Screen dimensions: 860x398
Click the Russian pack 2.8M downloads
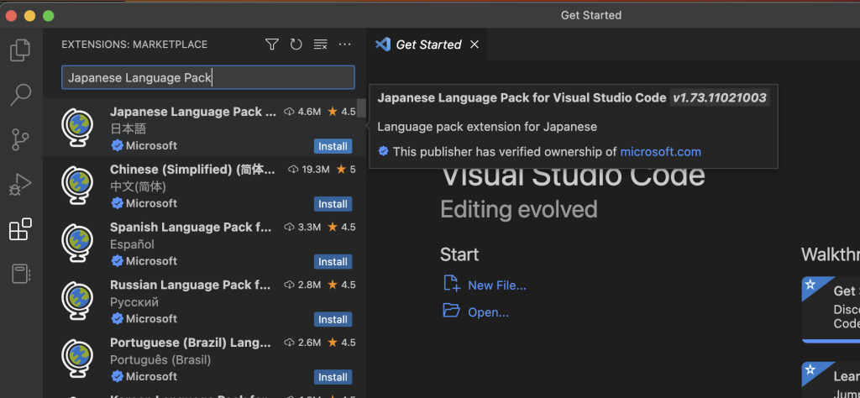[x=302, y=285]
